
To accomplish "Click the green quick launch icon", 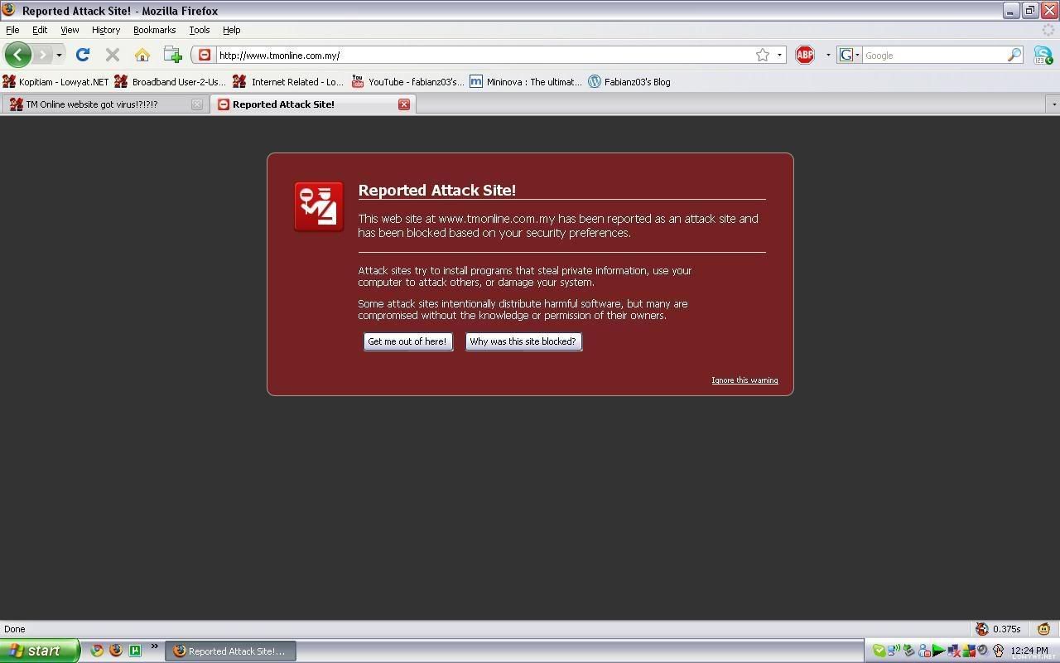I will pyautogui.click(x=135, y=651).
